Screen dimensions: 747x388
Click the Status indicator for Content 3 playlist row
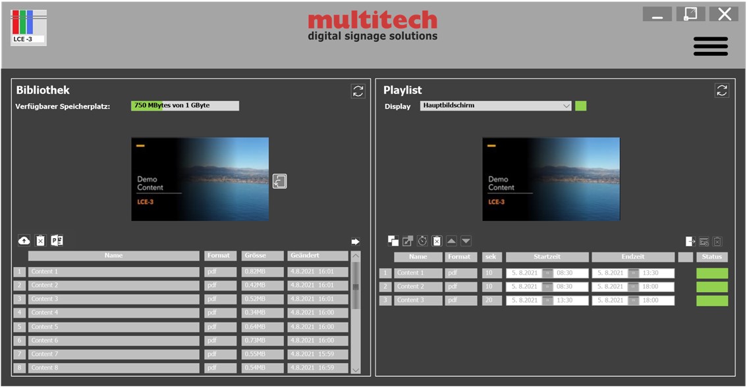(711, 300)
